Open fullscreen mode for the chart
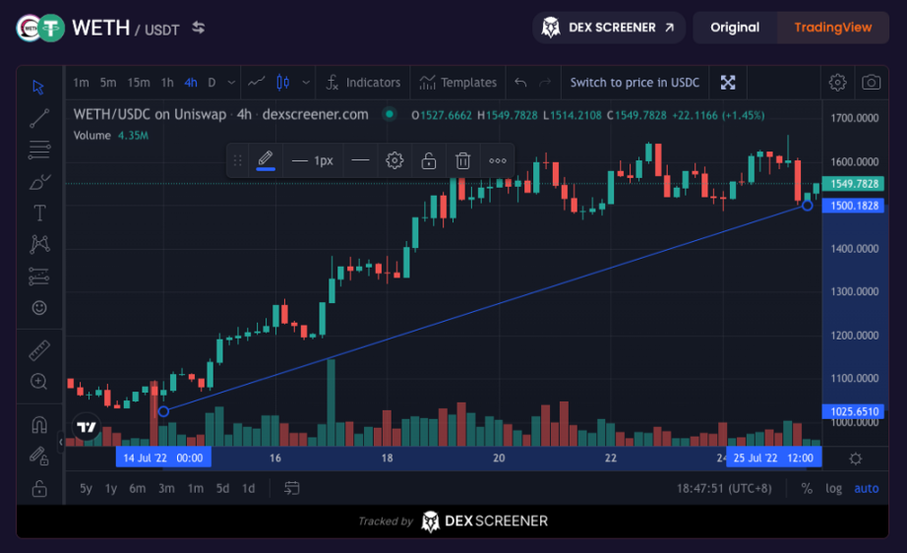This screenshot has height=553, width=907. 728,83
